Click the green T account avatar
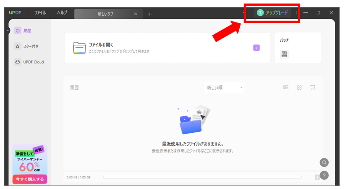345x189 pixels. 260,13
